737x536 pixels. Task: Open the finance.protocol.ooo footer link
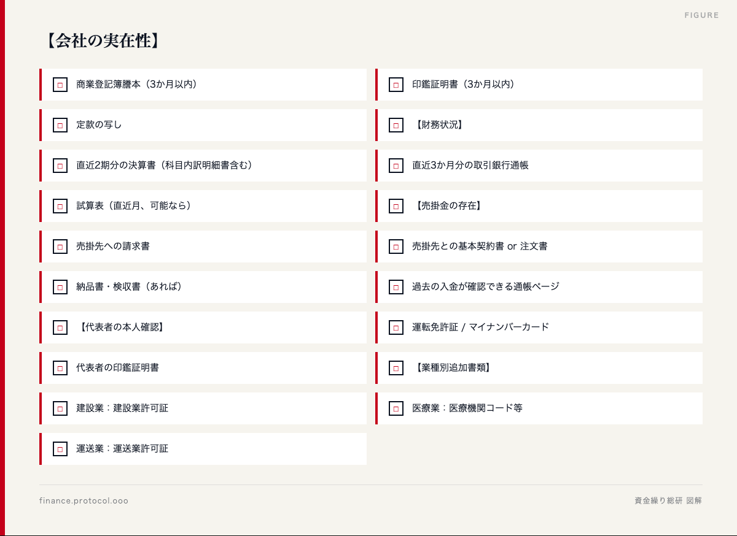[84, 501]
